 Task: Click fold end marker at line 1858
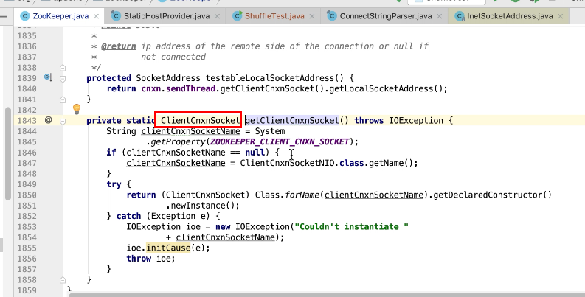[63, 280]
